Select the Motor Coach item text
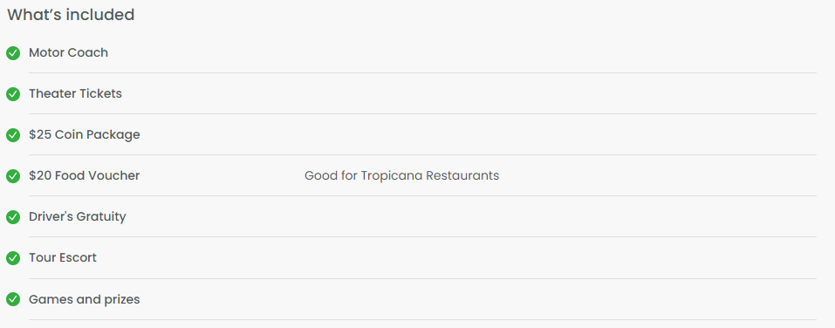 [68, 52]
